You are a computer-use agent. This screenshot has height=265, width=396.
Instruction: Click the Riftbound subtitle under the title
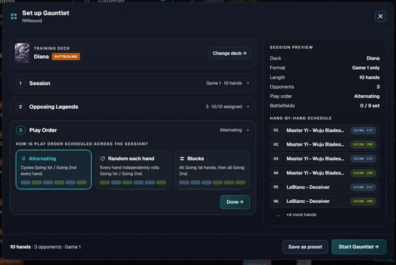point(32,21)
